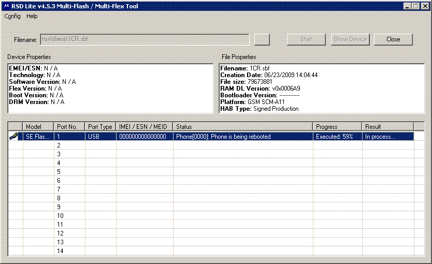
Task: Select the "SE Flas..." model cell
Action: (38, 137)
